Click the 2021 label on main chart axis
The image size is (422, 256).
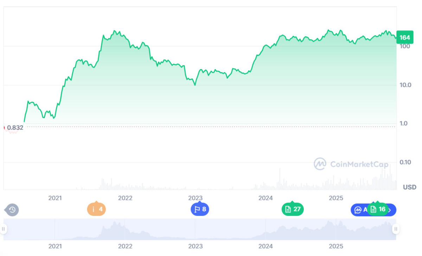click(55, 198)
